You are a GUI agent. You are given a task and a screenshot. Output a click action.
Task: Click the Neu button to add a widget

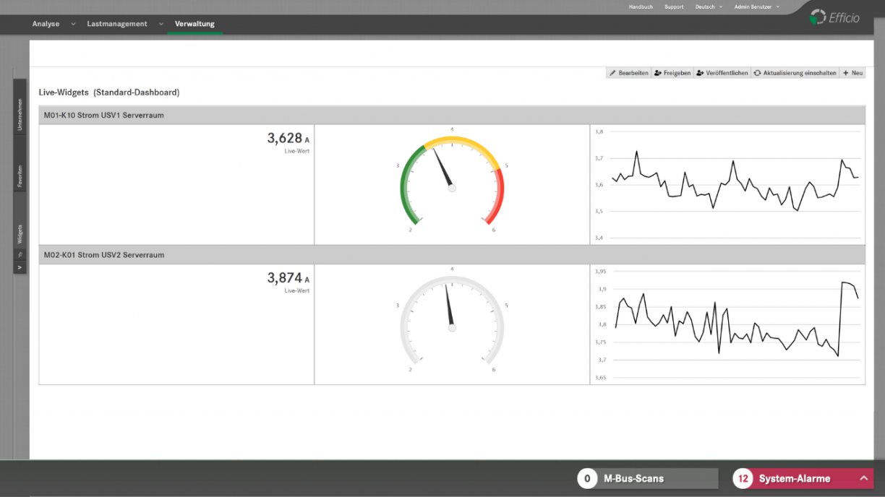tap(852, 73)
